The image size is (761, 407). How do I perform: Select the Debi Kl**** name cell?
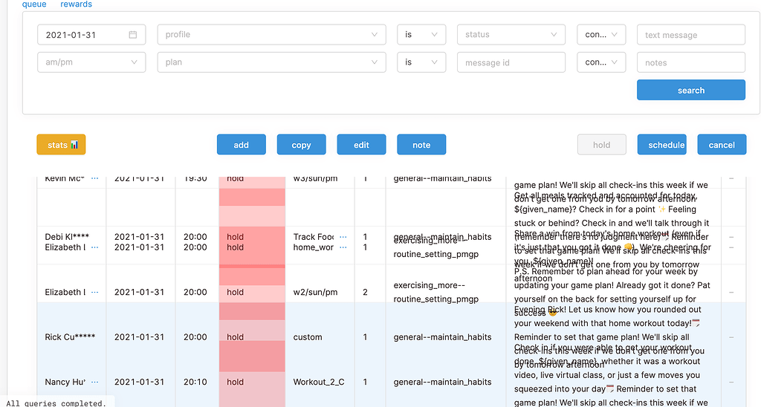click(x=67, y=237)
